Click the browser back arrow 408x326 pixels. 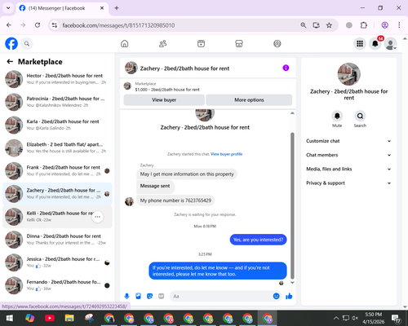pyautogui.click(x=9, y=25)
